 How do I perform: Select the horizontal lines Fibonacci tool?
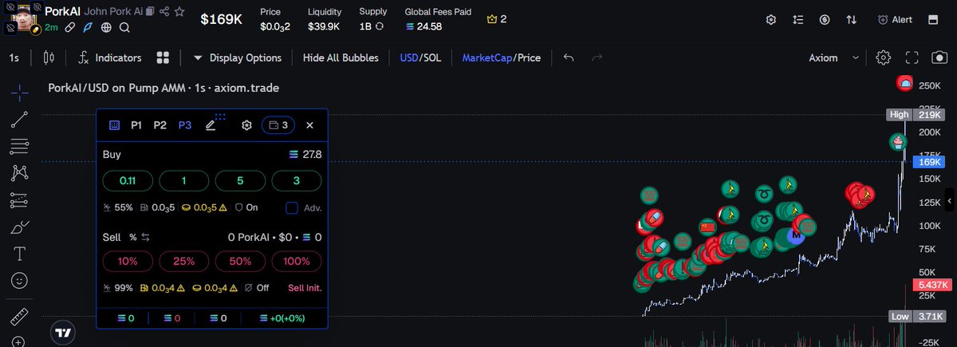[x=20, y=146]
